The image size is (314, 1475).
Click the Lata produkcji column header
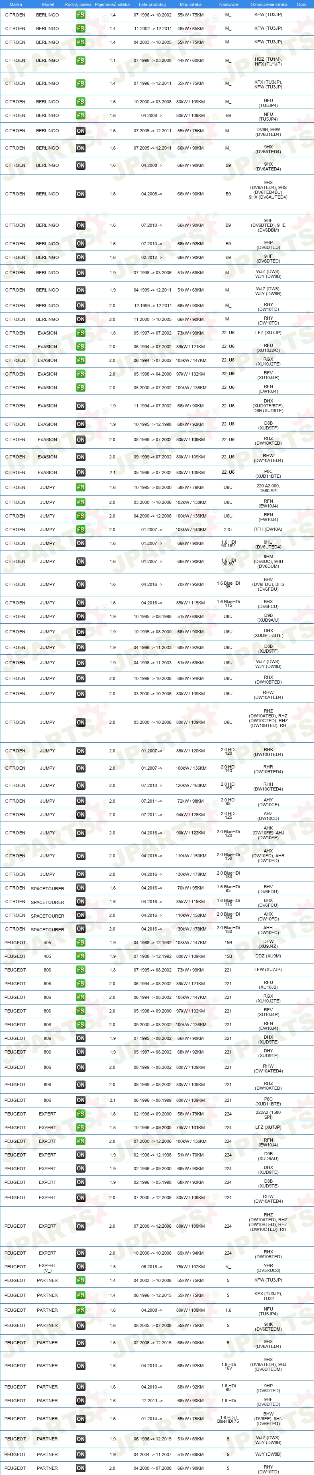[x=152, y=4]
